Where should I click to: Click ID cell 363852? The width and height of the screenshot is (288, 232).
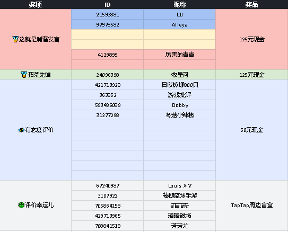(107, 95)
